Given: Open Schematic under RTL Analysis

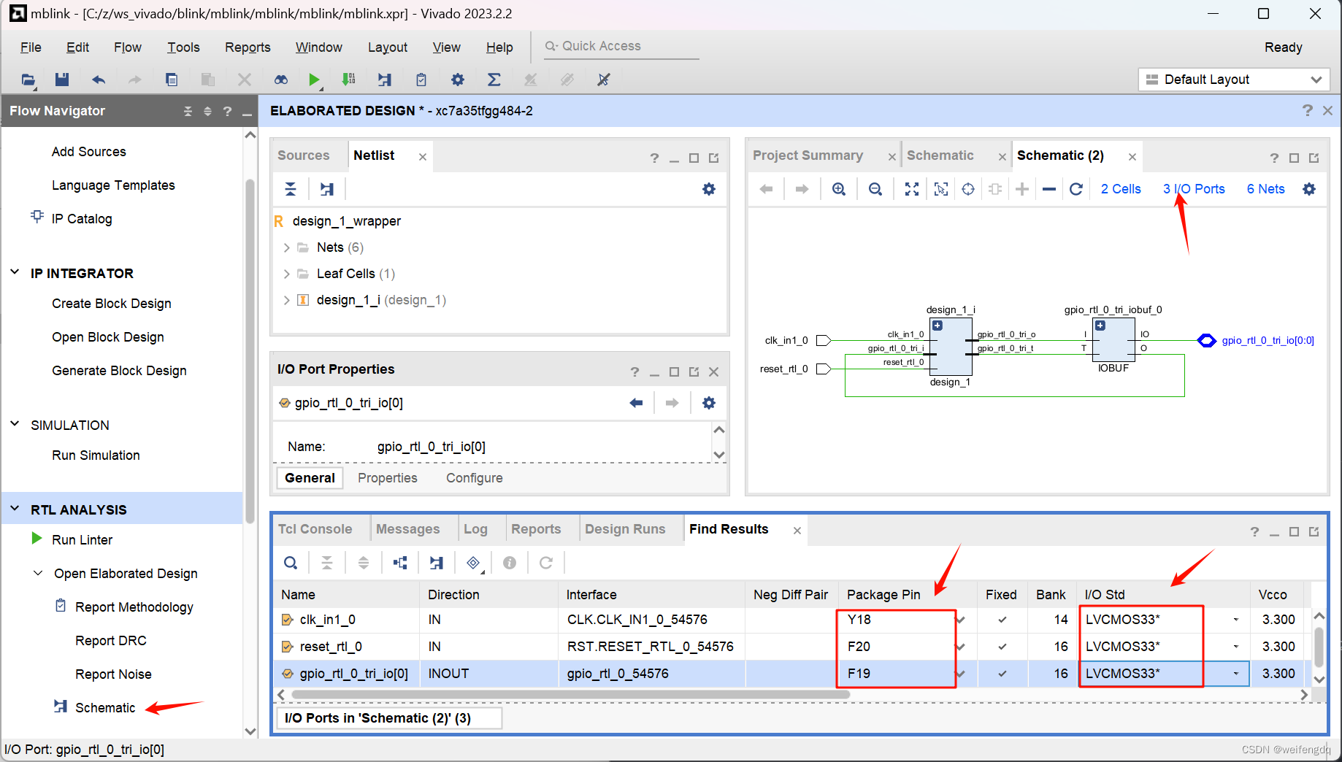Looking at the screenshot, I should [105, 707].
